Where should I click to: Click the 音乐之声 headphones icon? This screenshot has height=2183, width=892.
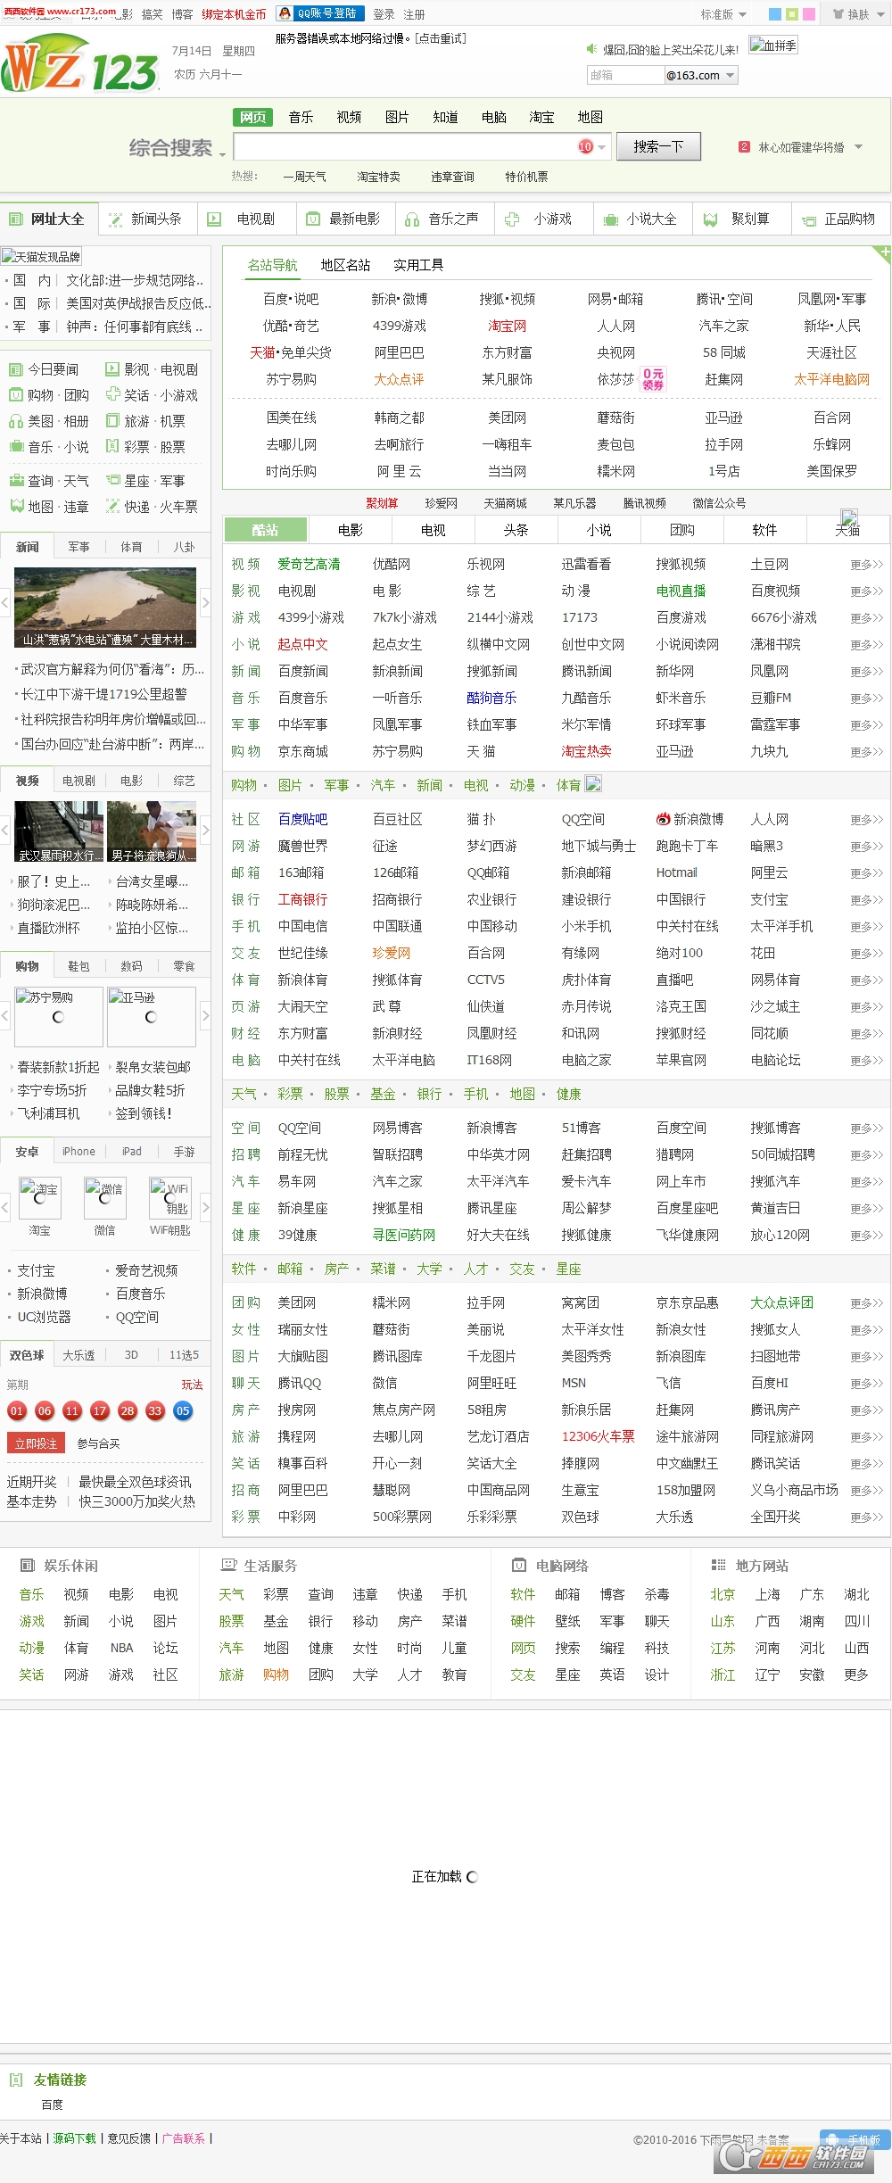(x=412, y=219)
